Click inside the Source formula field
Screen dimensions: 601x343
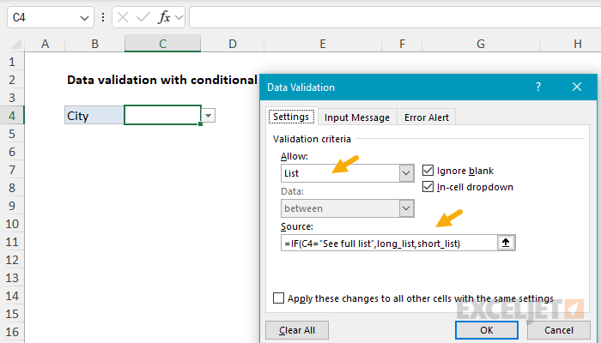389,243
